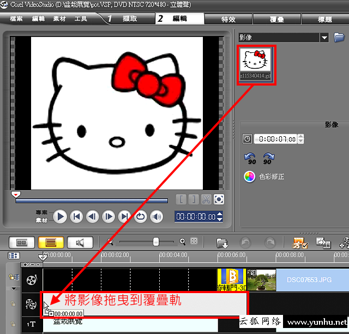Click the zoom-out magnifier icon
The width and height of the screenshot is (349, 334).
point(110,242)
